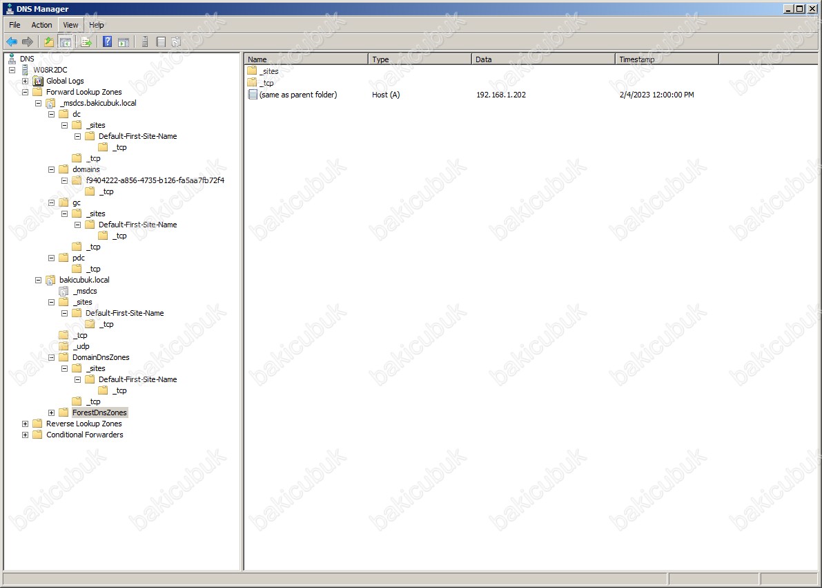822x588 pixels.
Task: Open the View menu
Action: [x=70, y=25]
